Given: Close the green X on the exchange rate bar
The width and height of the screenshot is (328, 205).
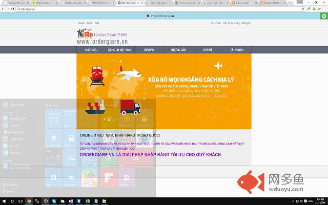Looking at the screenshot, I should (324, 16).
